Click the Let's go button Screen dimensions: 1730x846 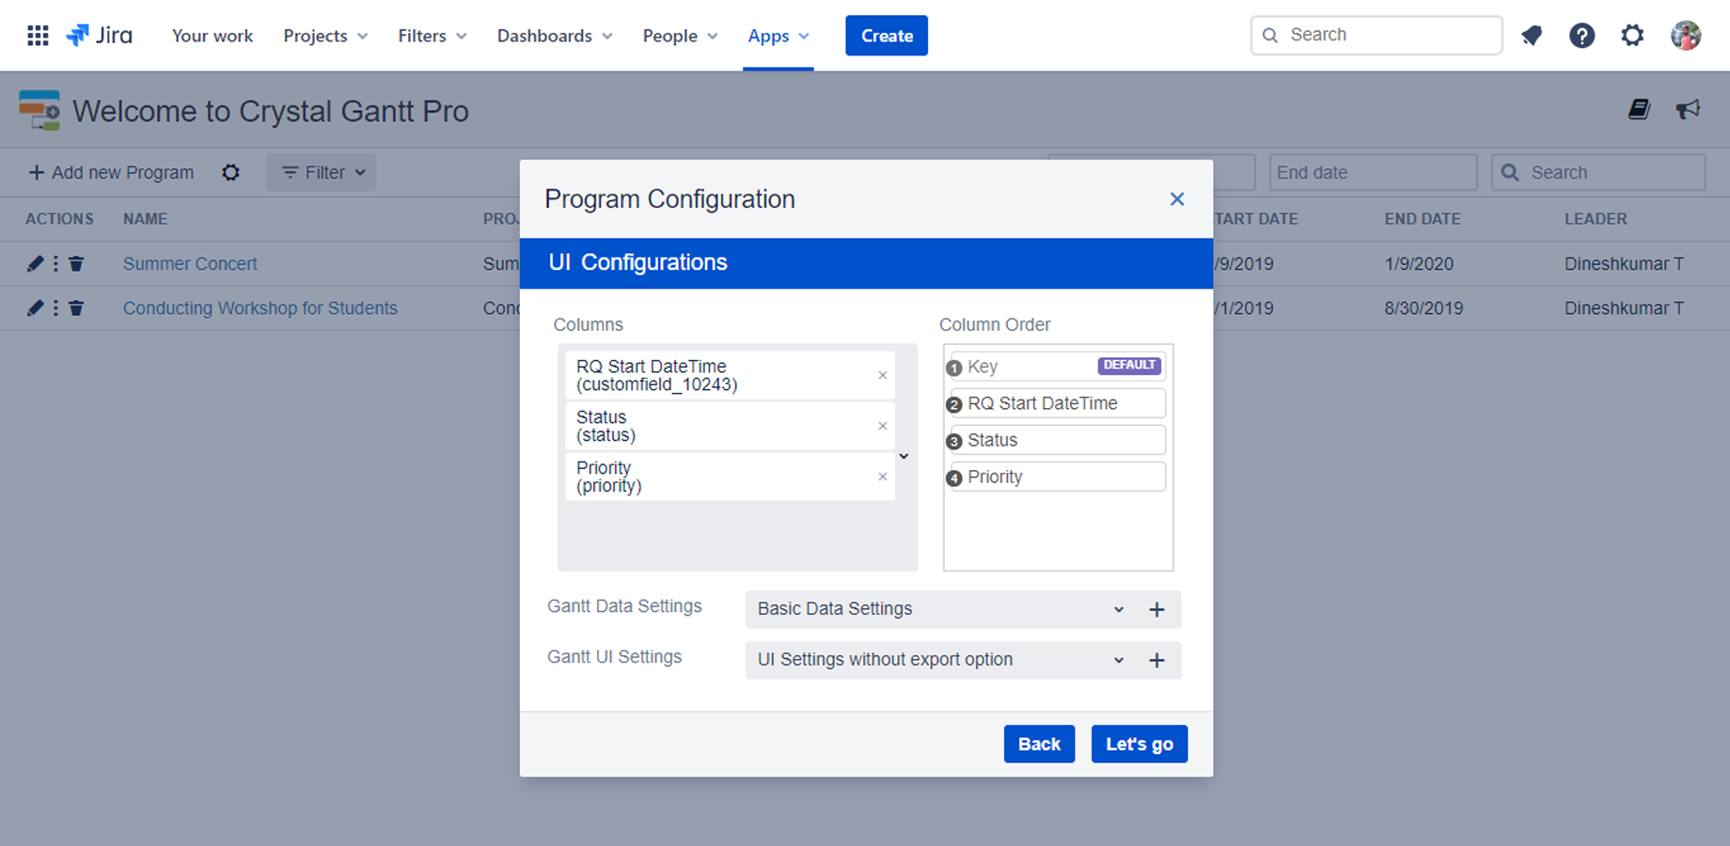(1140, 744)
